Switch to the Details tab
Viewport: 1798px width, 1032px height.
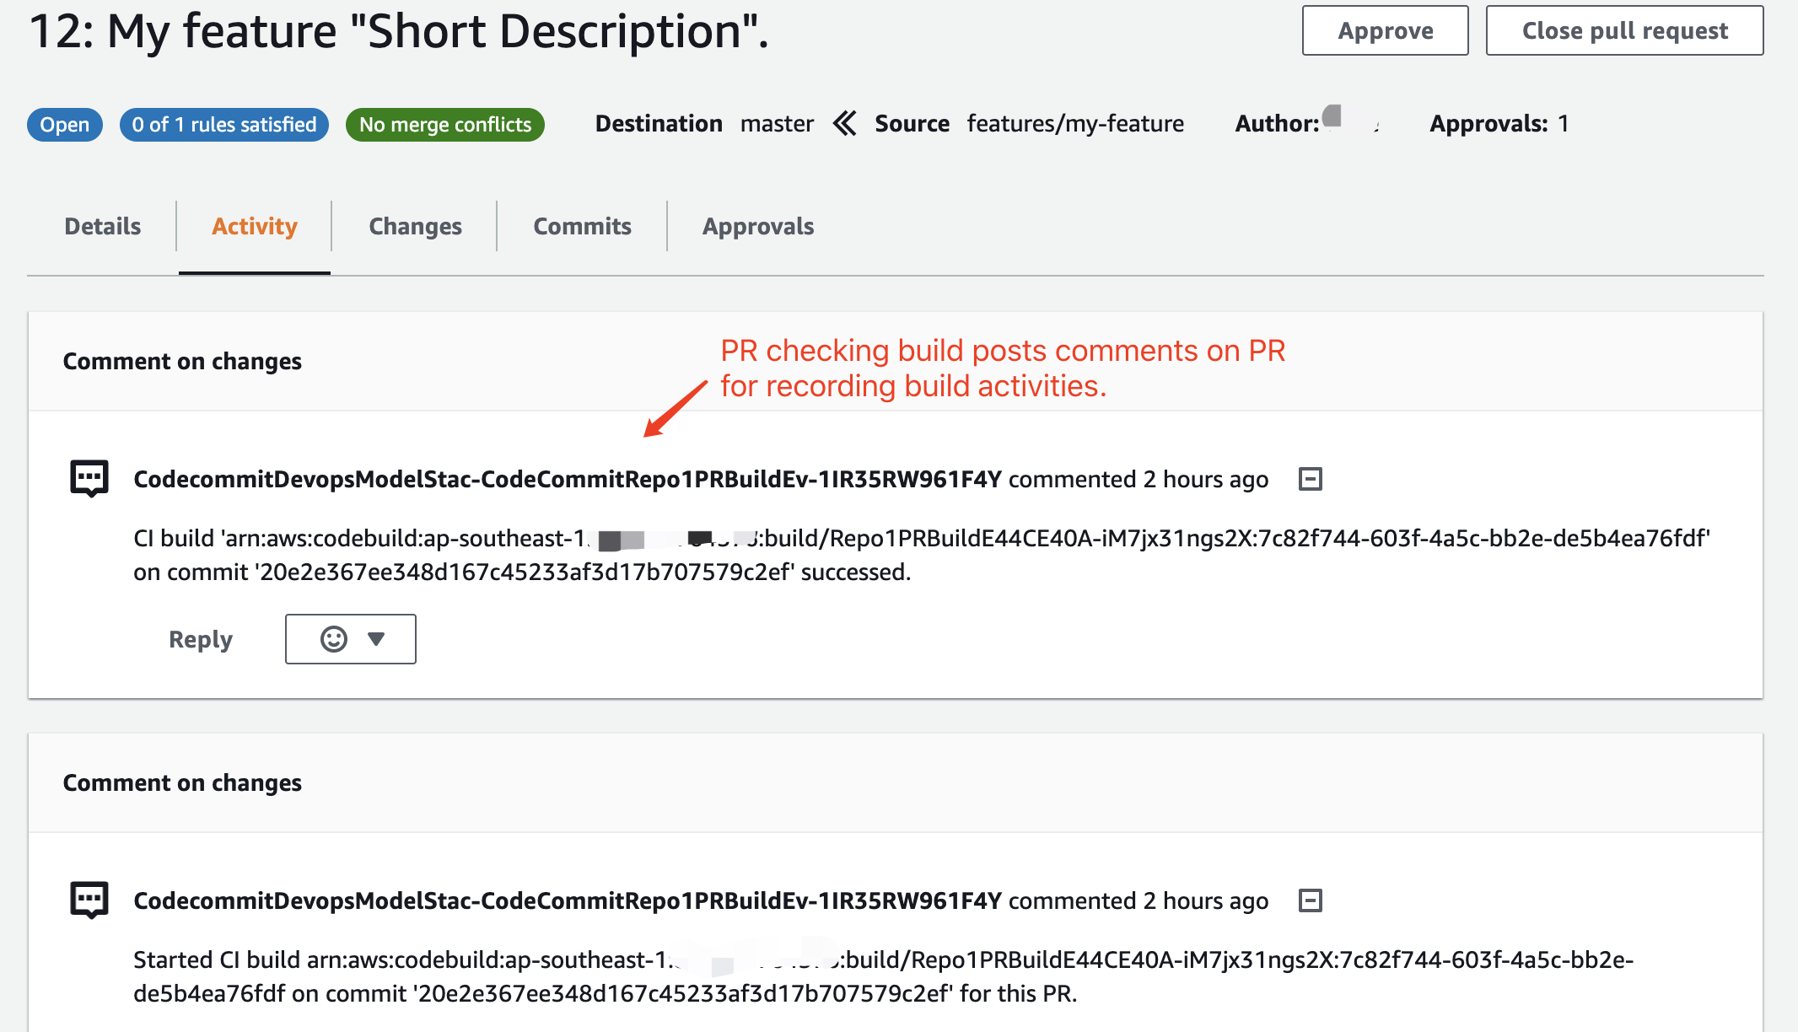point(102,226)
